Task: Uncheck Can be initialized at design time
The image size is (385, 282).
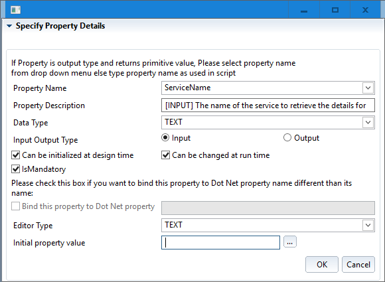Action: coord(16,155)
